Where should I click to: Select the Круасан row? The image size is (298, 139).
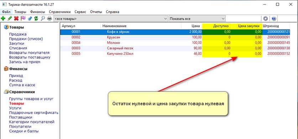175,37
